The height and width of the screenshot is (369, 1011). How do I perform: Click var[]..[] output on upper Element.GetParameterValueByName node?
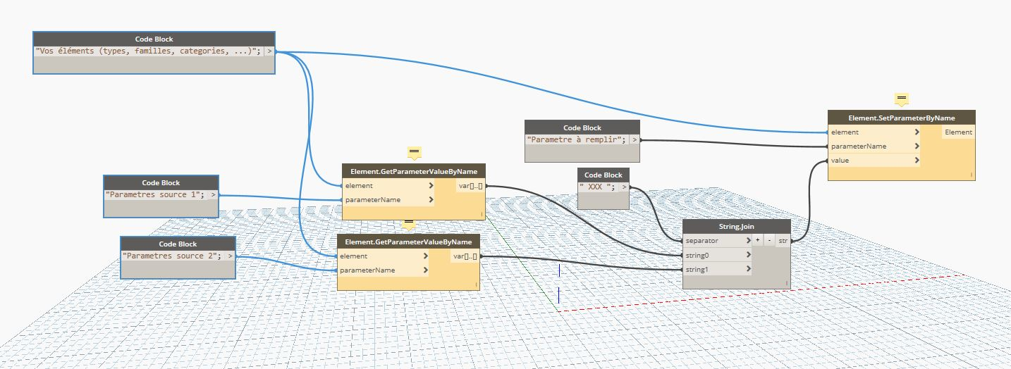click(x=470, y=186)
